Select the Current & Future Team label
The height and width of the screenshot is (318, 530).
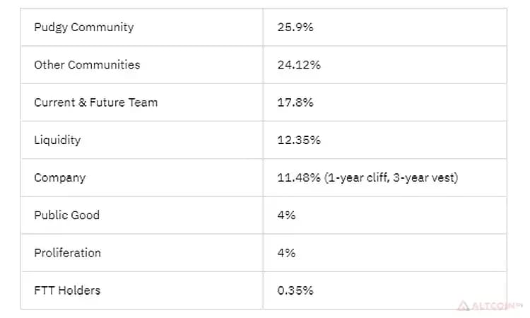click(95, 102)
